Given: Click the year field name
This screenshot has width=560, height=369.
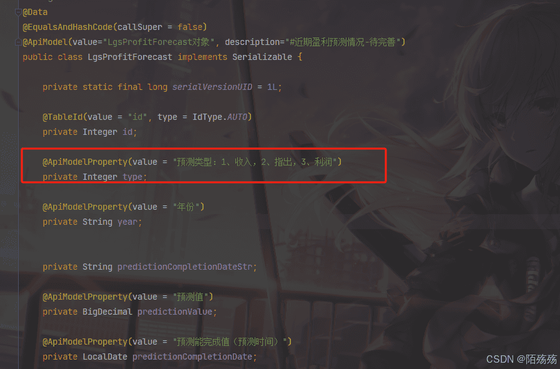Looking at the screenshot, I should (127, 222).
